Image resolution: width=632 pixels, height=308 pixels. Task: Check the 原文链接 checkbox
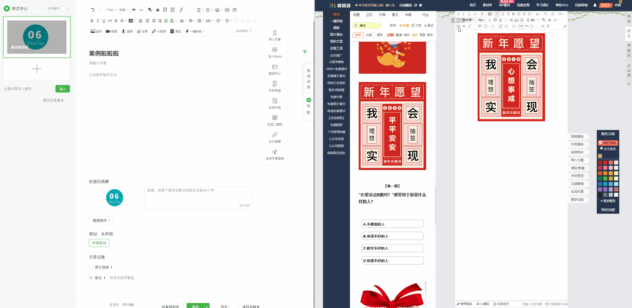pos(91,267)
